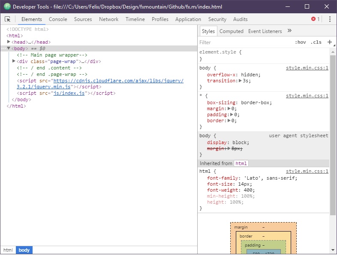This screenshot has height=259, width=337.
Task: Select the Styles pane tab
Action: [x=208, y=31]
